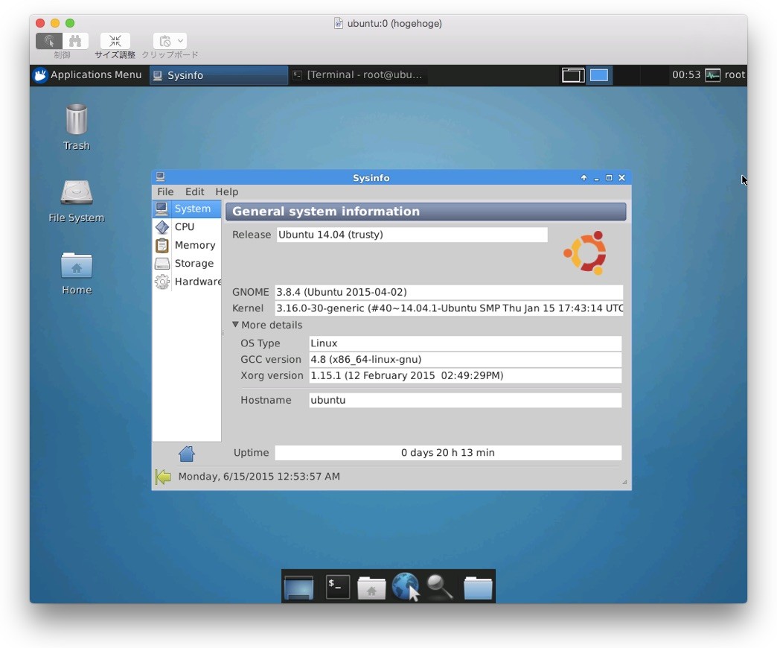Viewport: 777px width, 648px height.
Task: Open the File menu in Sysinfo
Action: point(165,192)
